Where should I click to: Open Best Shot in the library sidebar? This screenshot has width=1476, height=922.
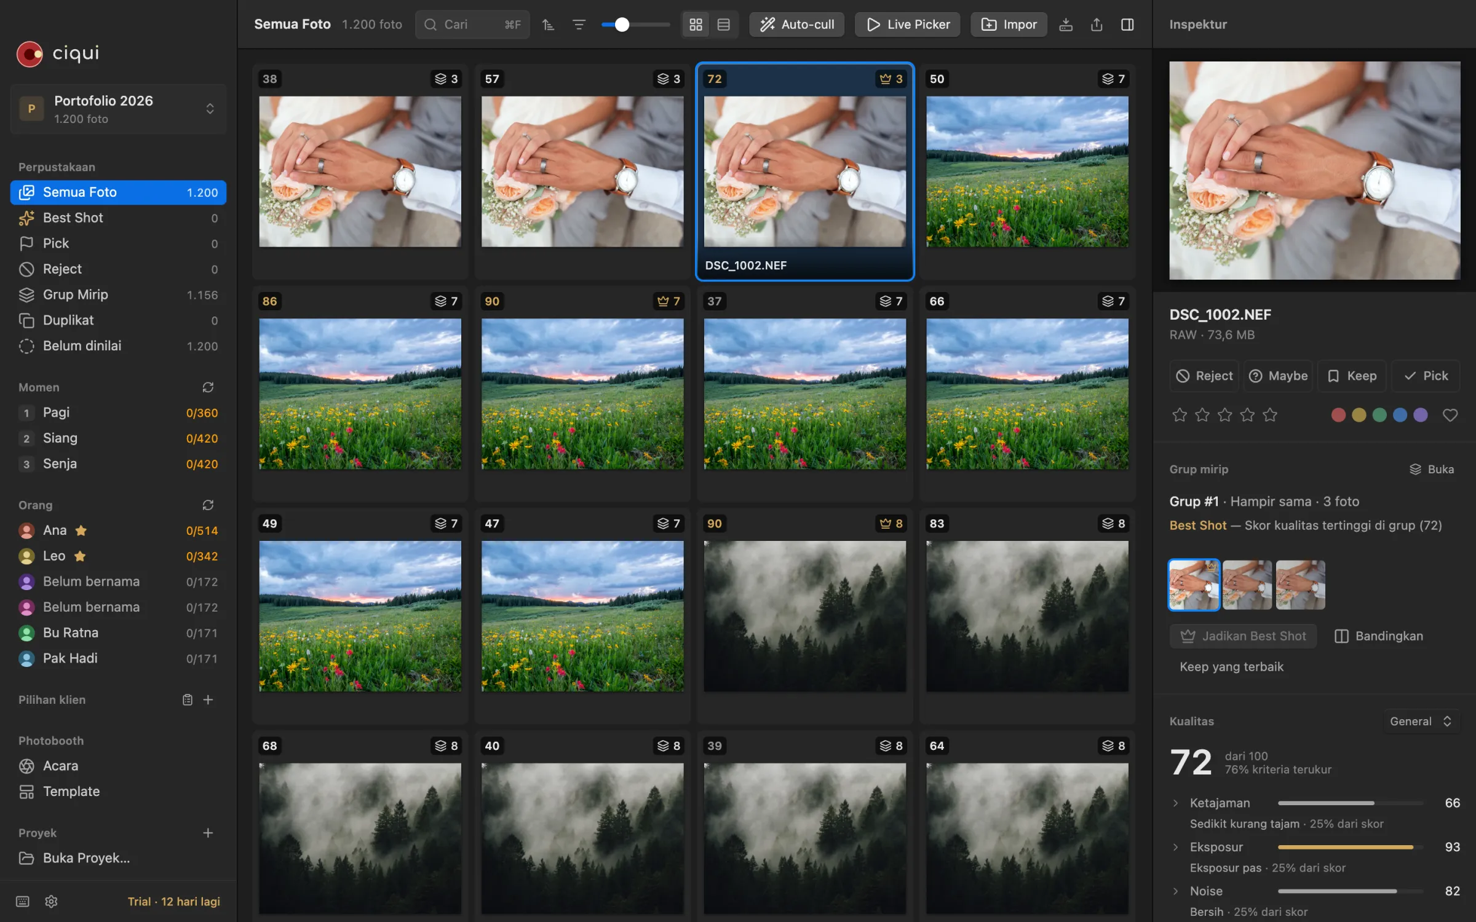pos(118,218)
